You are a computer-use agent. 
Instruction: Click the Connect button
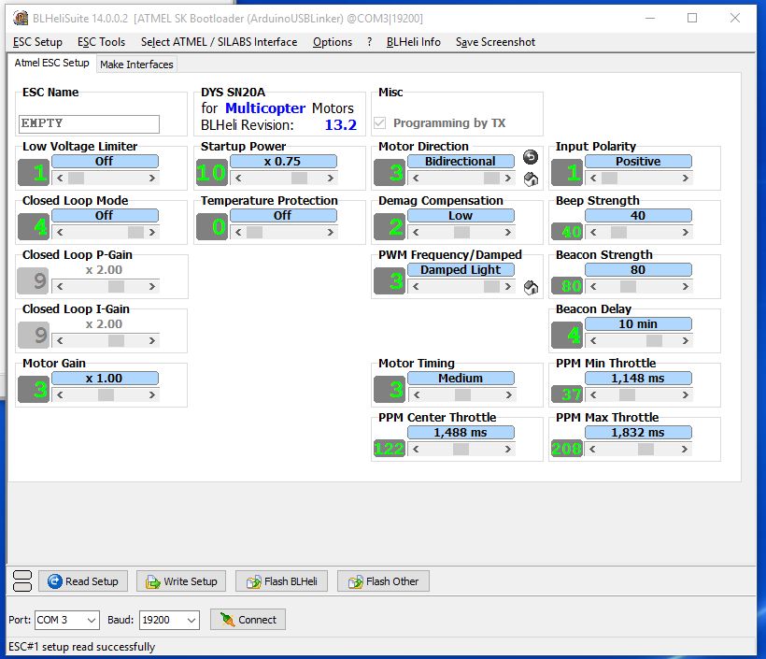pos(248,620)
